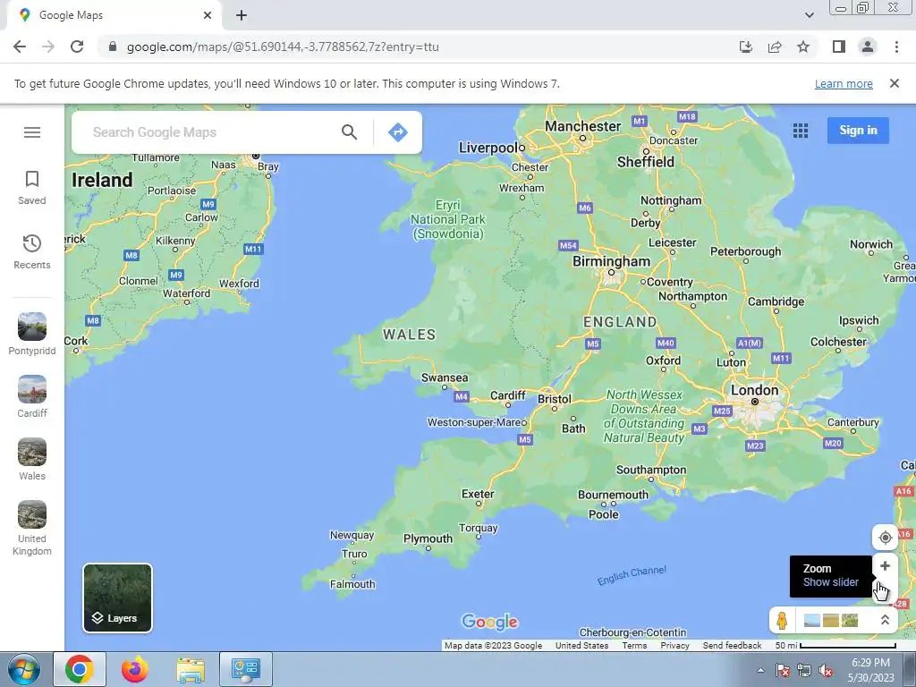Close the Google Maps tab
Screen dimensions: 916x687
[208, 15]
